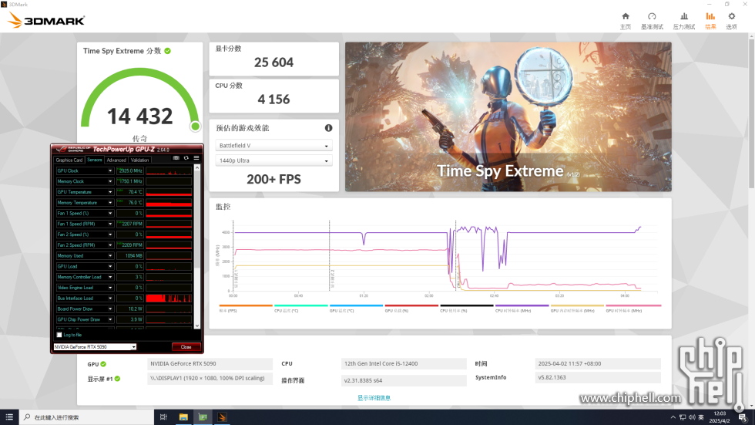Click the green checkmark beside GPU label

(x=103, y=364)
